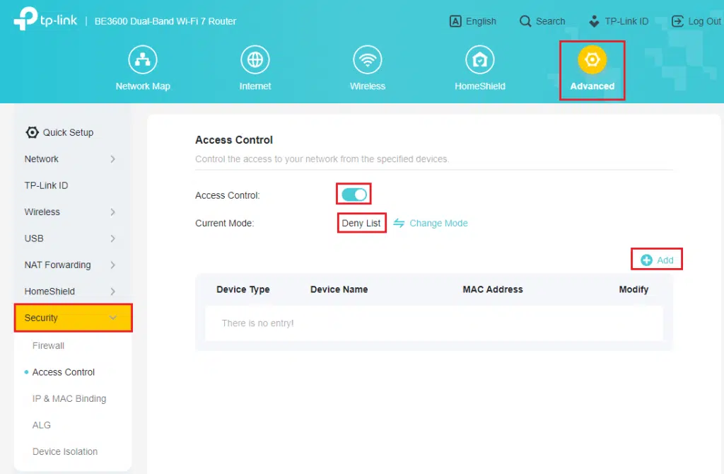Expand the Network sidebar section

pos(70,159)
